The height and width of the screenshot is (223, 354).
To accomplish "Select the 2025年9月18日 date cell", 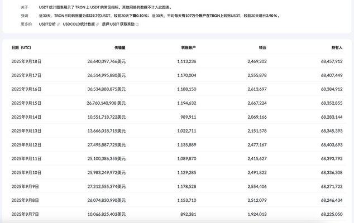I will (26, 61).
